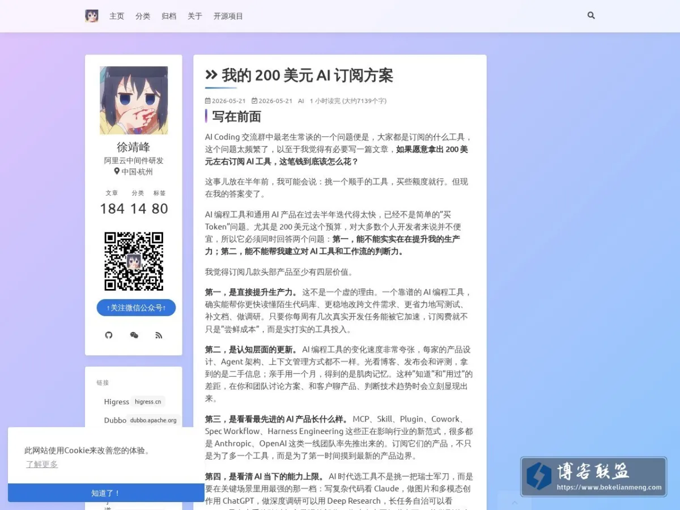Click the 了解更多 cookie link
680x510 pixels.
(41, 464)
